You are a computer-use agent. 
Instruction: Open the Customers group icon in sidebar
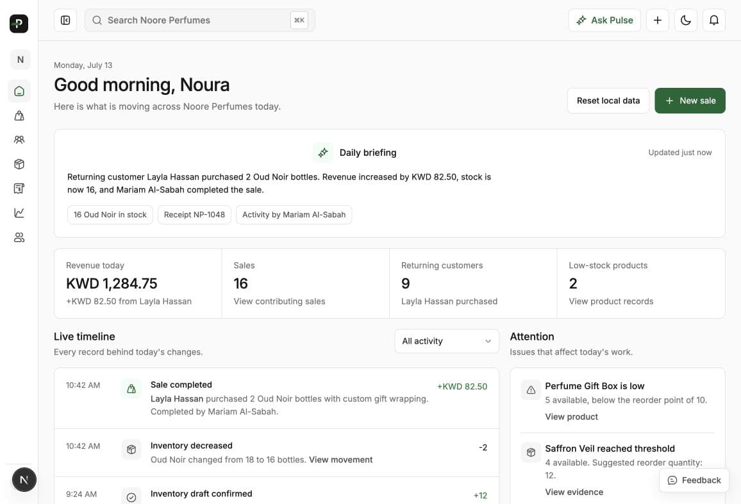pos(19,140)
